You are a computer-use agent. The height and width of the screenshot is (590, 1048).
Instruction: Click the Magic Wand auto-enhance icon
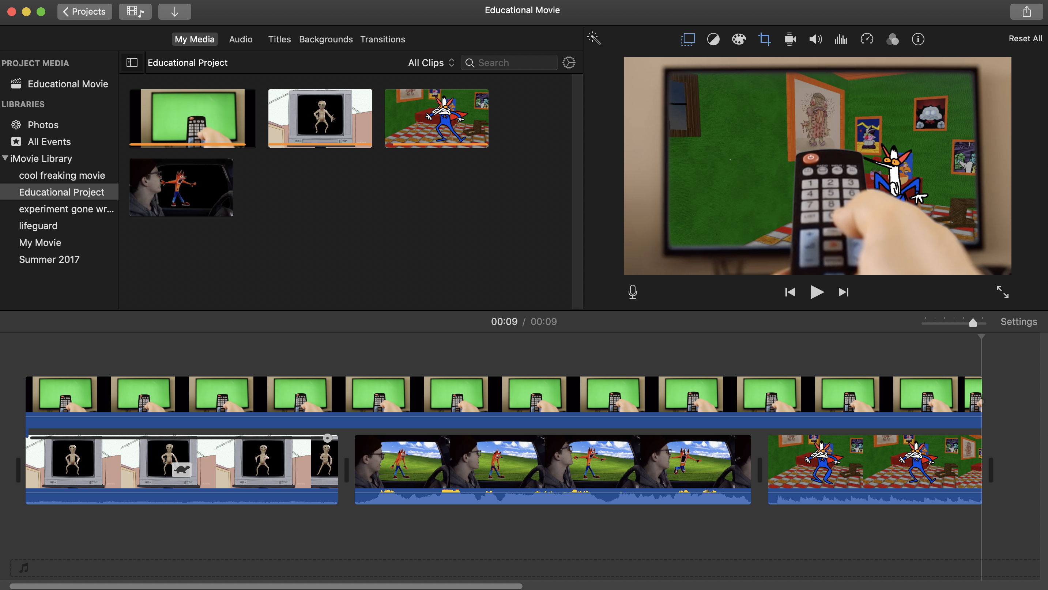[594, 39]
